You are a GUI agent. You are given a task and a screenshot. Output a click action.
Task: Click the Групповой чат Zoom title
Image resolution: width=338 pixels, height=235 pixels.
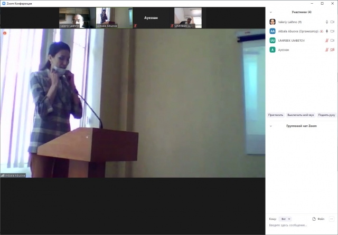click(x=302, y=126)
